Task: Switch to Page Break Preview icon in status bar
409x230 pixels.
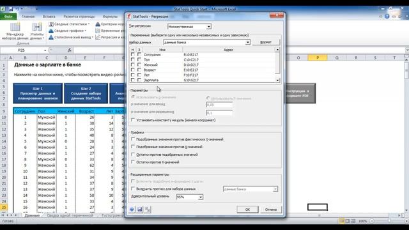Action: [x=353, y=221]
